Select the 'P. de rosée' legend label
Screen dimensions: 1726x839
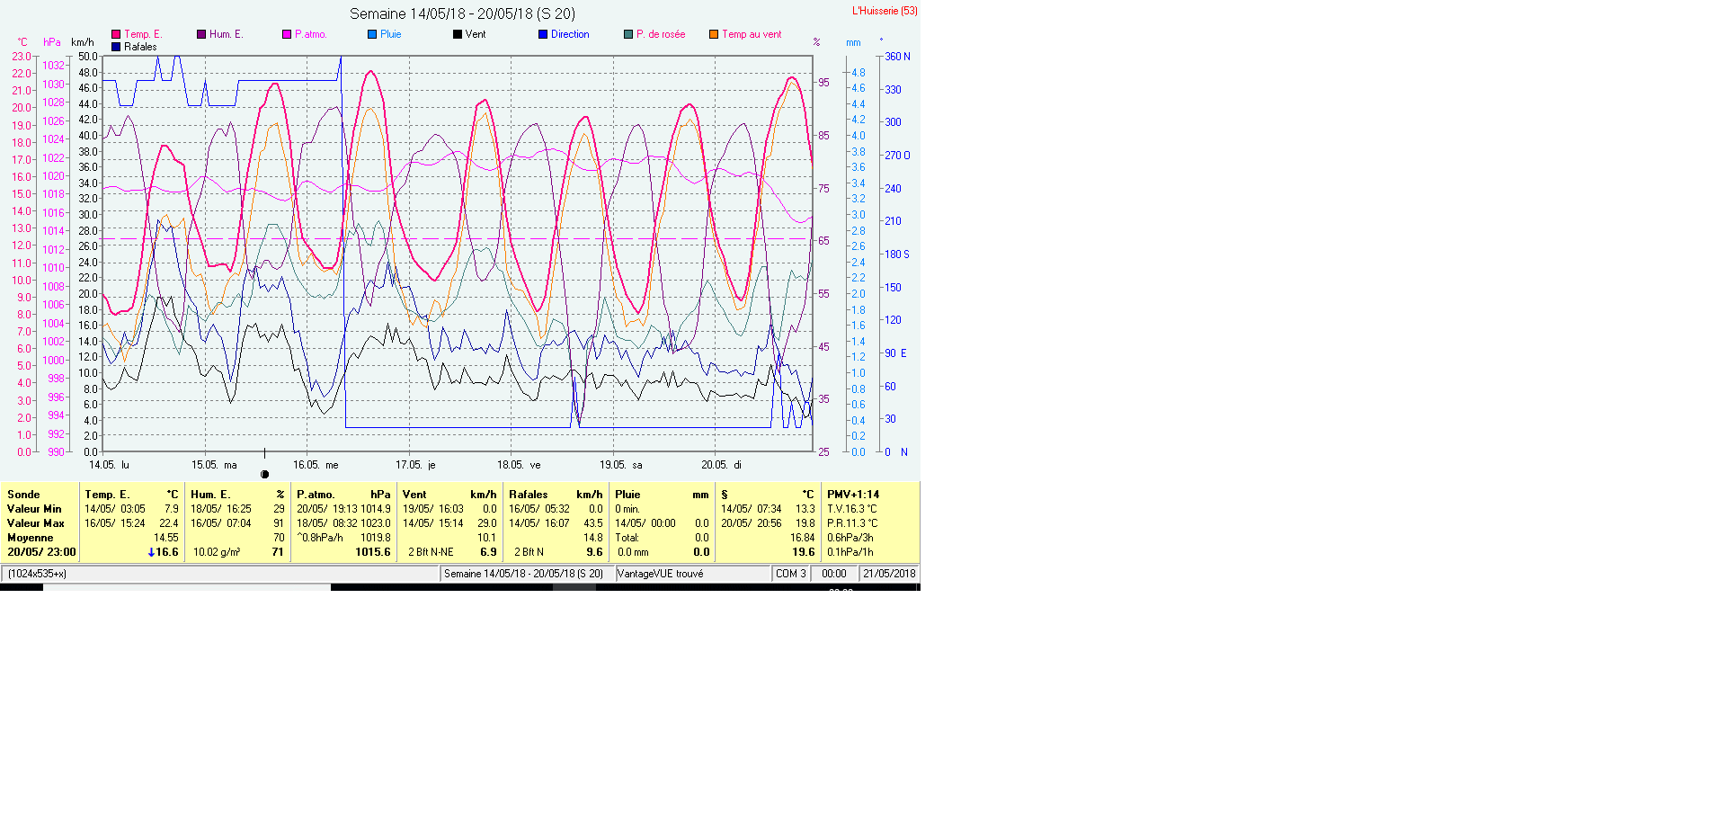click(x=661, y=34)
